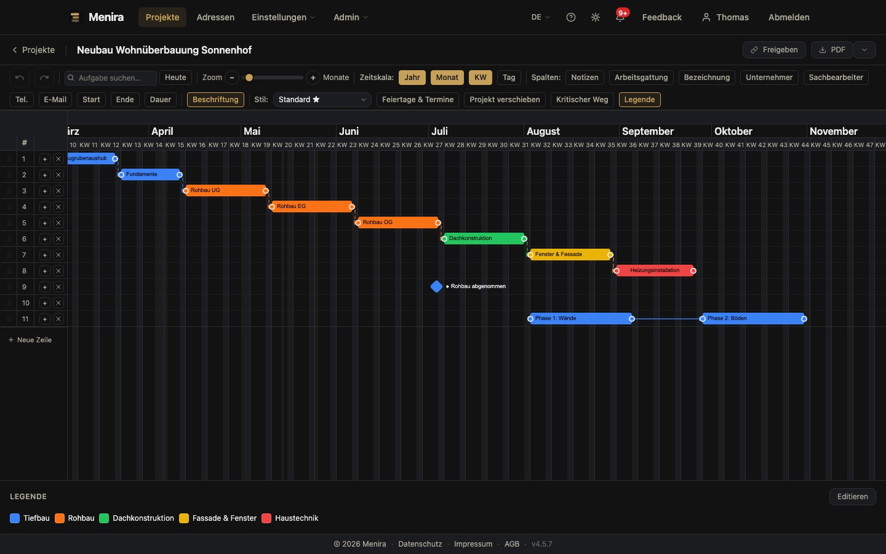Add row below row 1 plus icon
Image resolution: width=886 pixels, height=554 pixels.
[45, 159]
